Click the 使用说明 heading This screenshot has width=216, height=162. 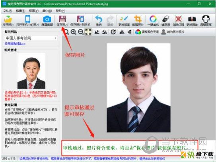pos(11,105)
